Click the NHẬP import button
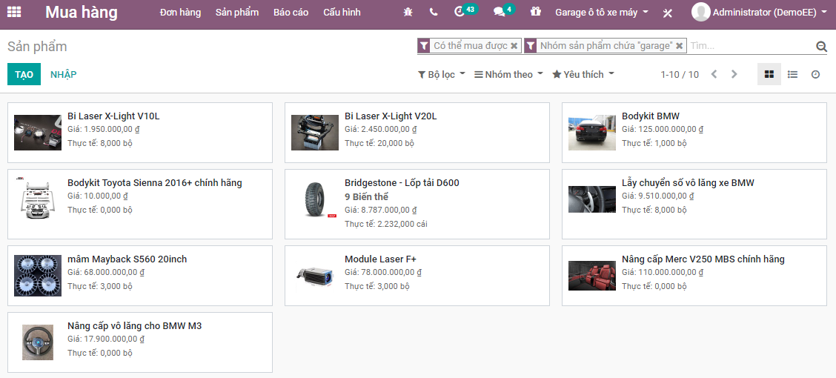The image size is (836, 378). pos(63,74)
